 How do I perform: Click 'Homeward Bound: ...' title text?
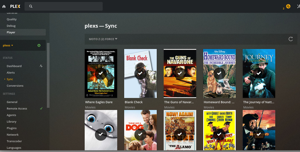click(219, 102)
